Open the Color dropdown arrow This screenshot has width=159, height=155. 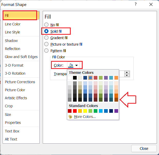click(x=77, y=65)
